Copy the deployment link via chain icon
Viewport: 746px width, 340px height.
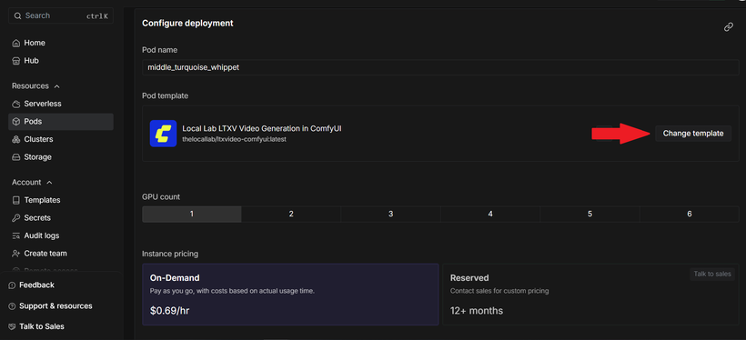coord(729,27)
